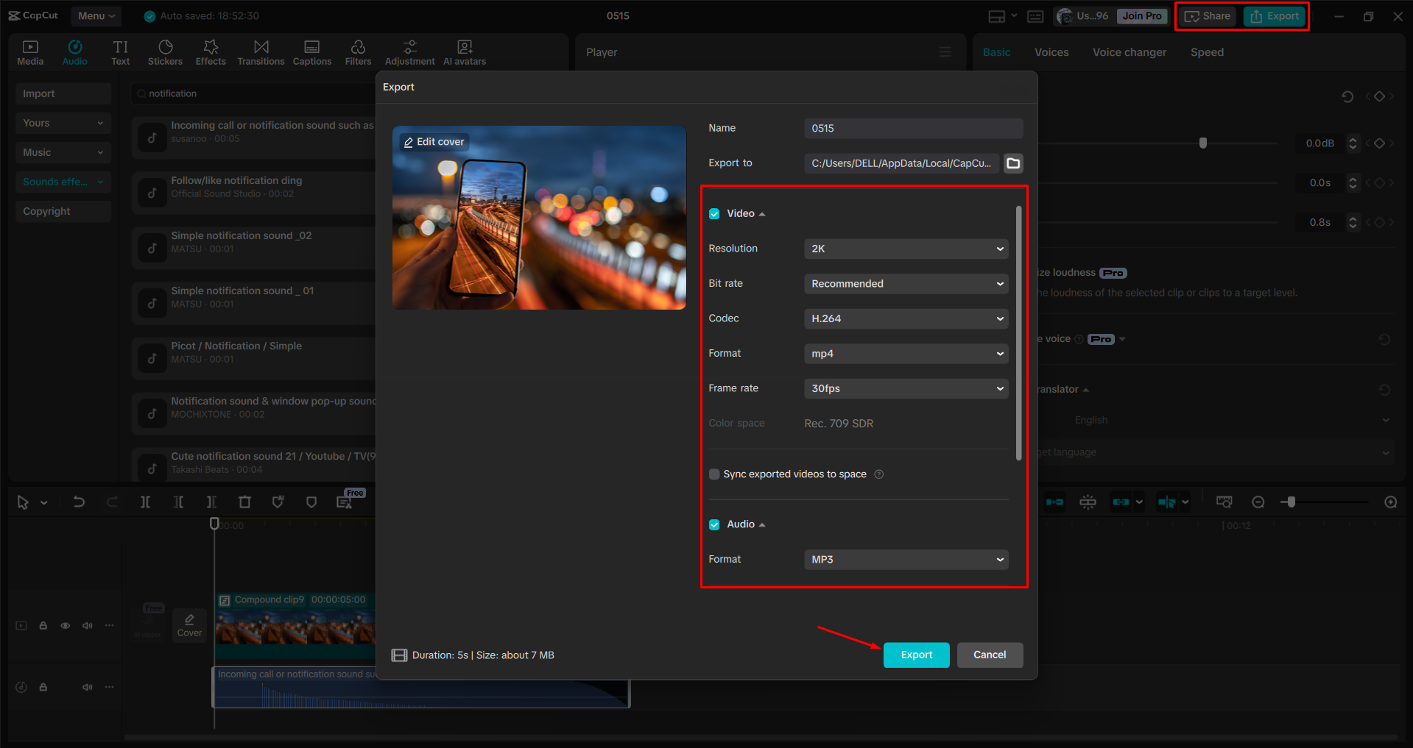Open the Effects panel
The image size is (1413, 748).
tap(211, 51)
